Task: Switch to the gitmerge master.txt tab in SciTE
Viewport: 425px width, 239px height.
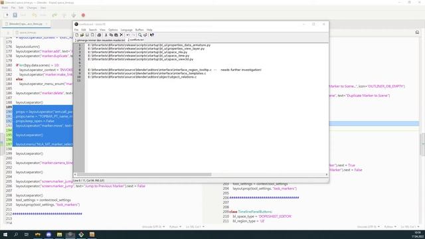Action: [x=100, y=40]
